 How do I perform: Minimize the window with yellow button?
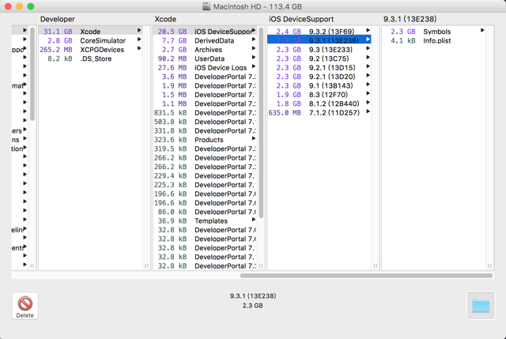tap(19, 6)
